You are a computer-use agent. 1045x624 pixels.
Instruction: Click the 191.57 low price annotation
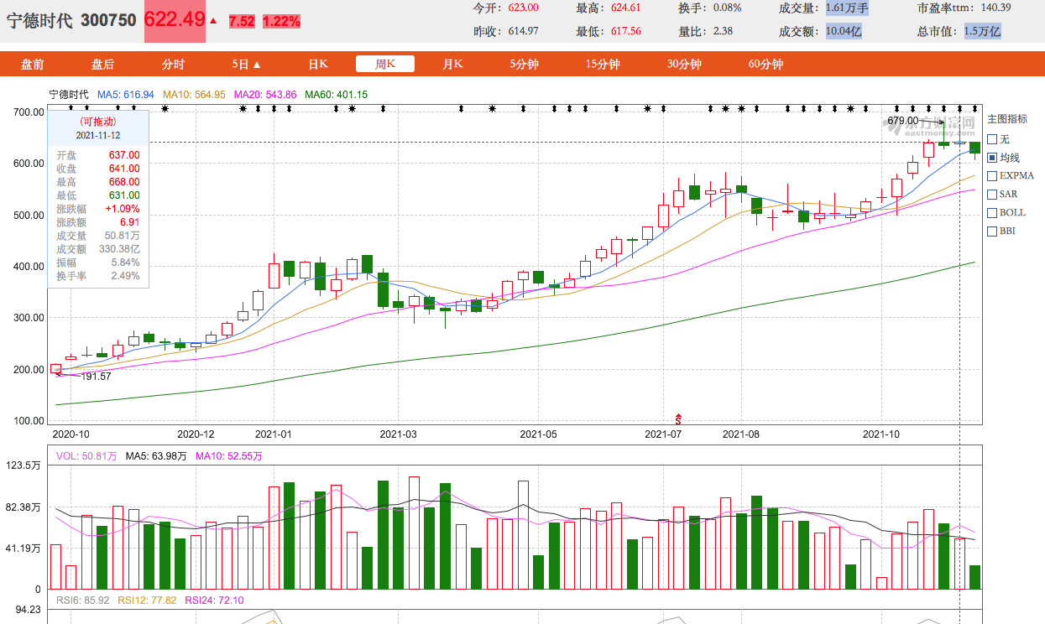click(97, 377)
